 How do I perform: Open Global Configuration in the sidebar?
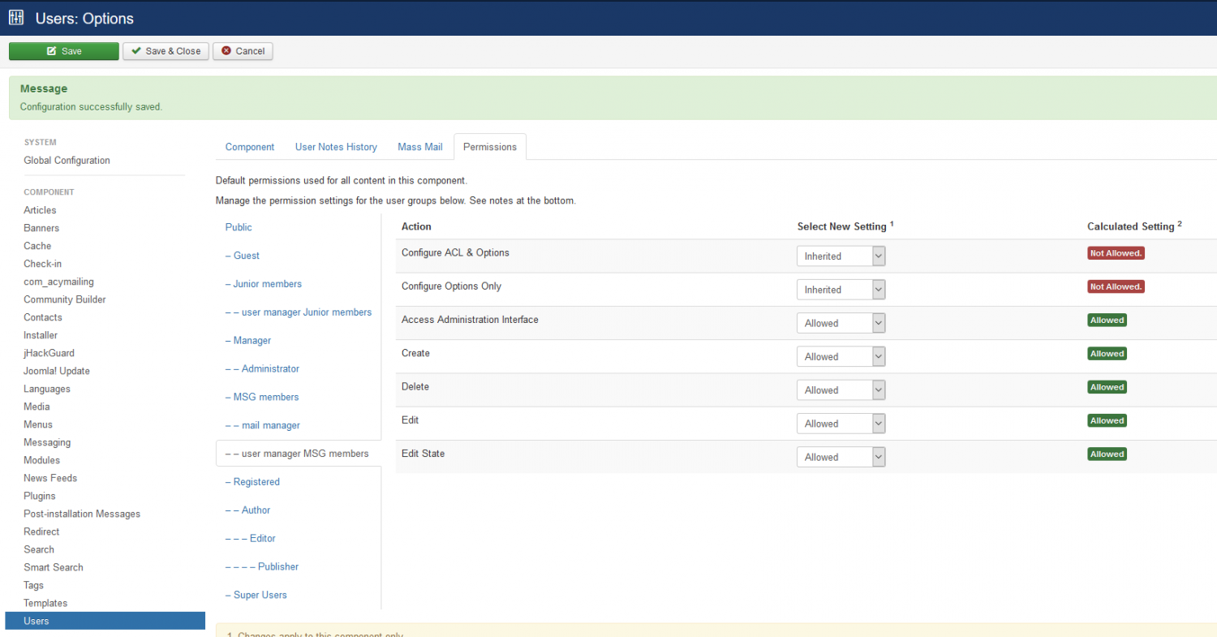(67, 161)
